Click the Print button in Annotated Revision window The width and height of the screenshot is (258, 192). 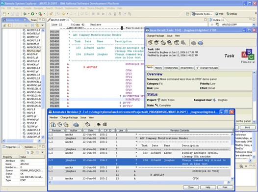225,187
